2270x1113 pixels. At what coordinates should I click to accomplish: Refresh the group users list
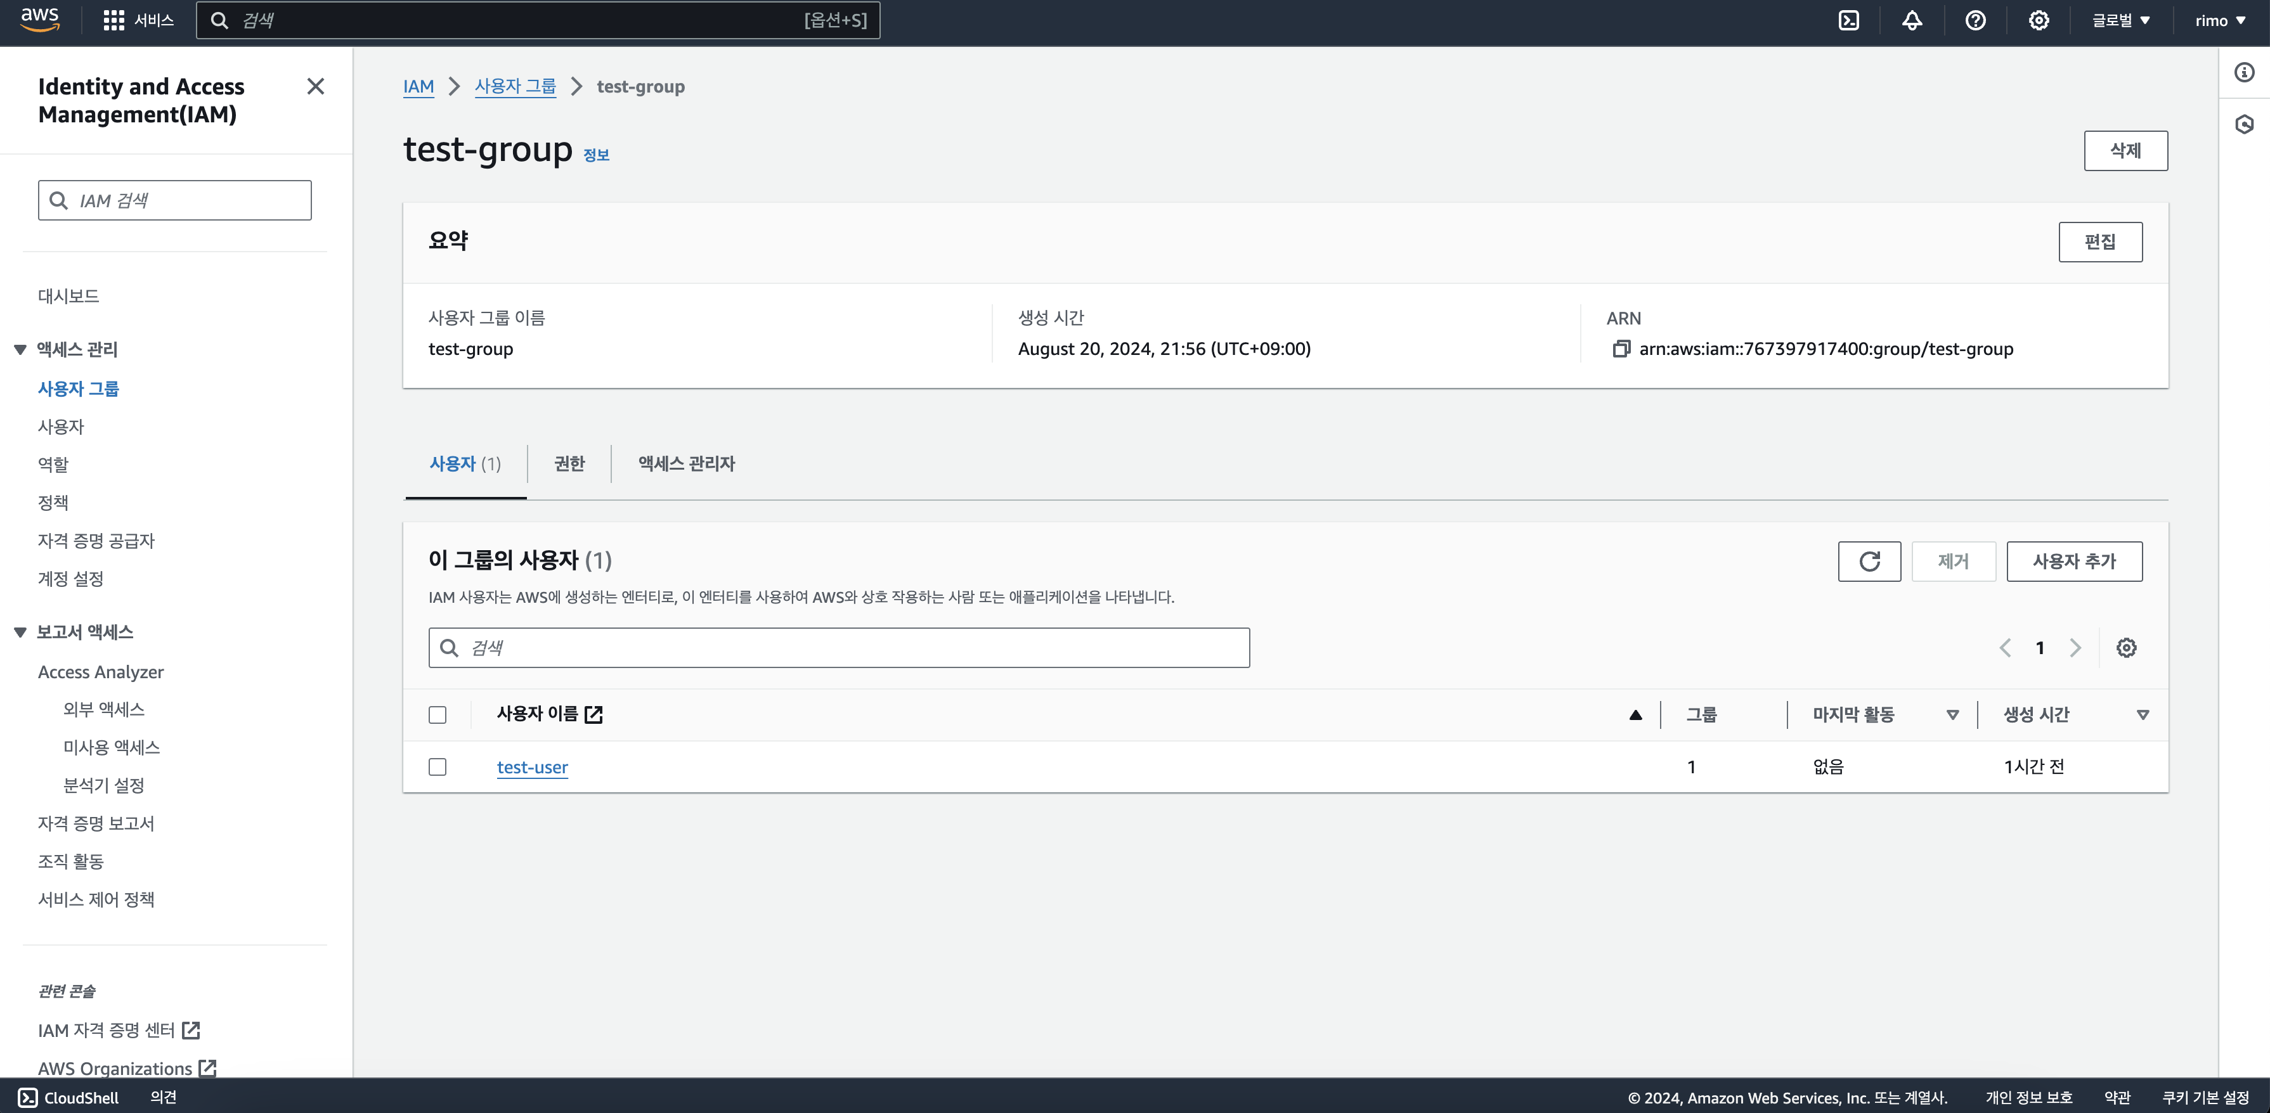click(x=1869, y=561)
